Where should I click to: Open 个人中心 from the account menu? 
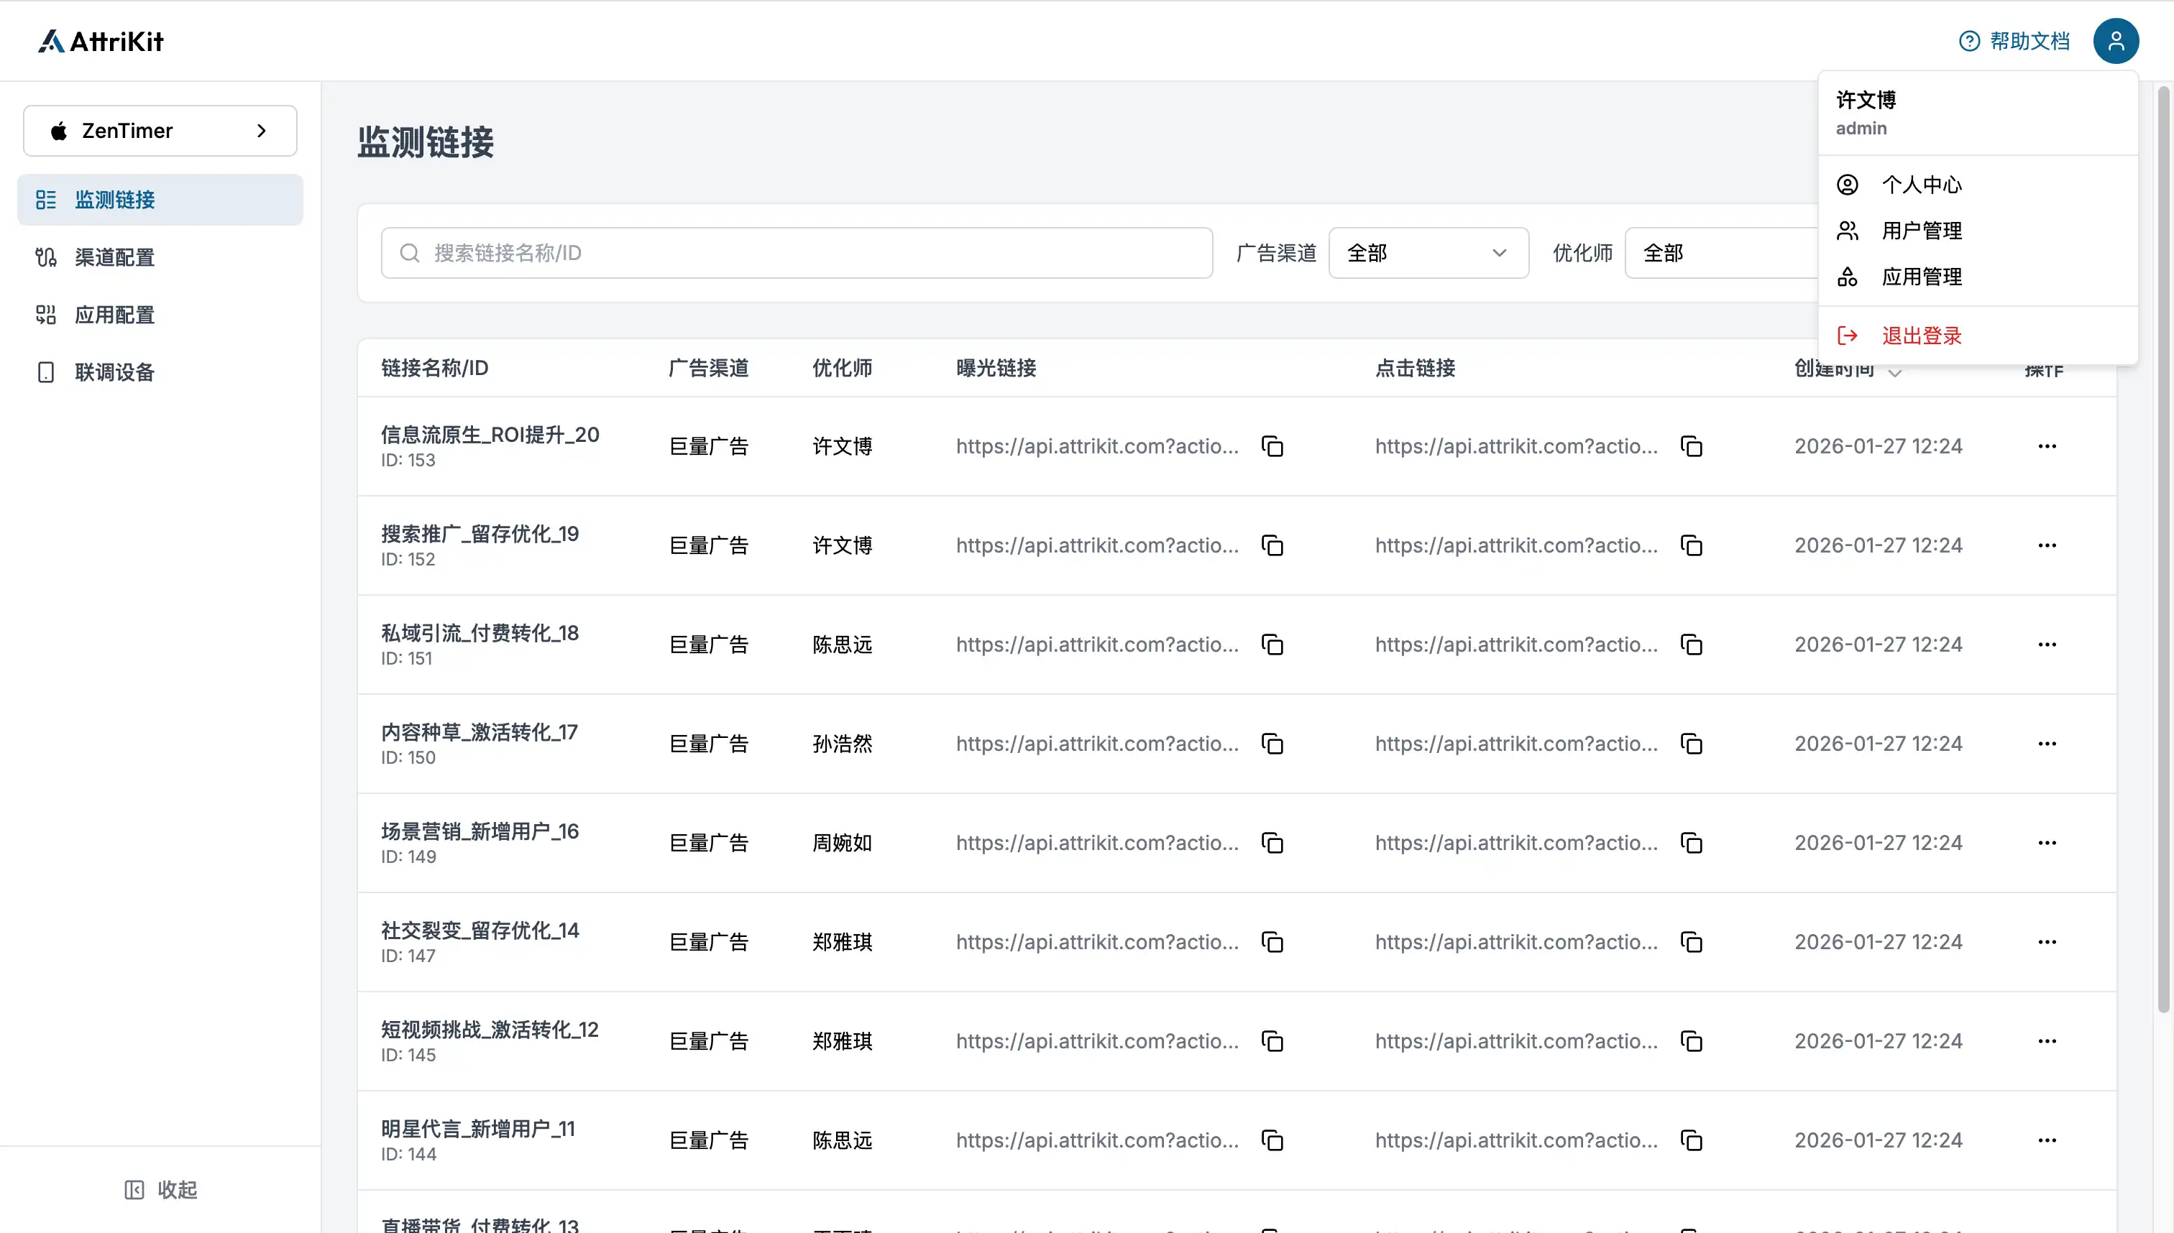[1922, 185]
